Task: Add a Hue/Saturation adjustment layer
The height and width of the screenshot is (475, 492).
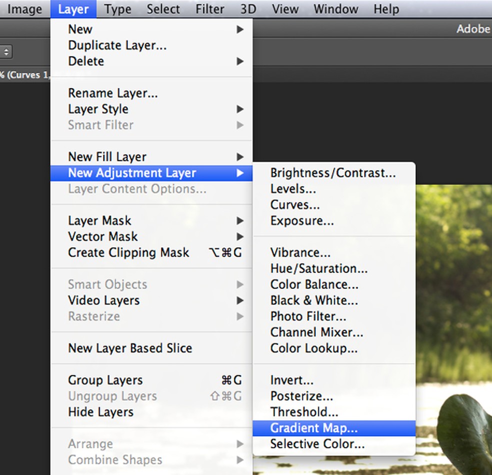Action: point(319,269)
